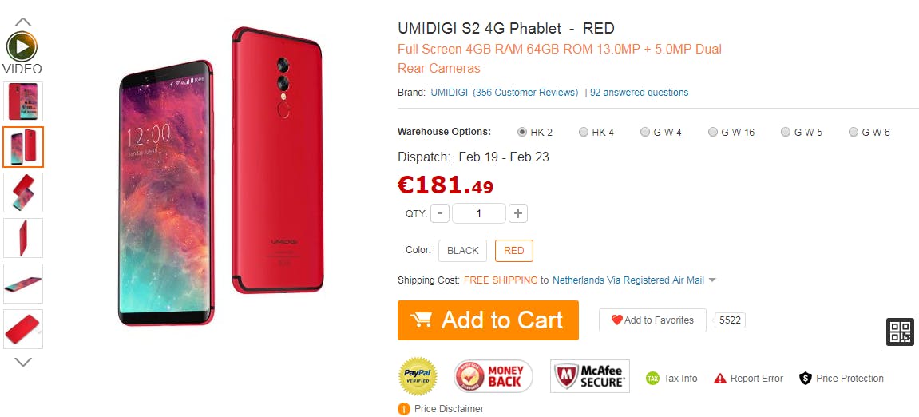
Task: Report Error via warning triangle icon
Action: [x=720, y=379]
